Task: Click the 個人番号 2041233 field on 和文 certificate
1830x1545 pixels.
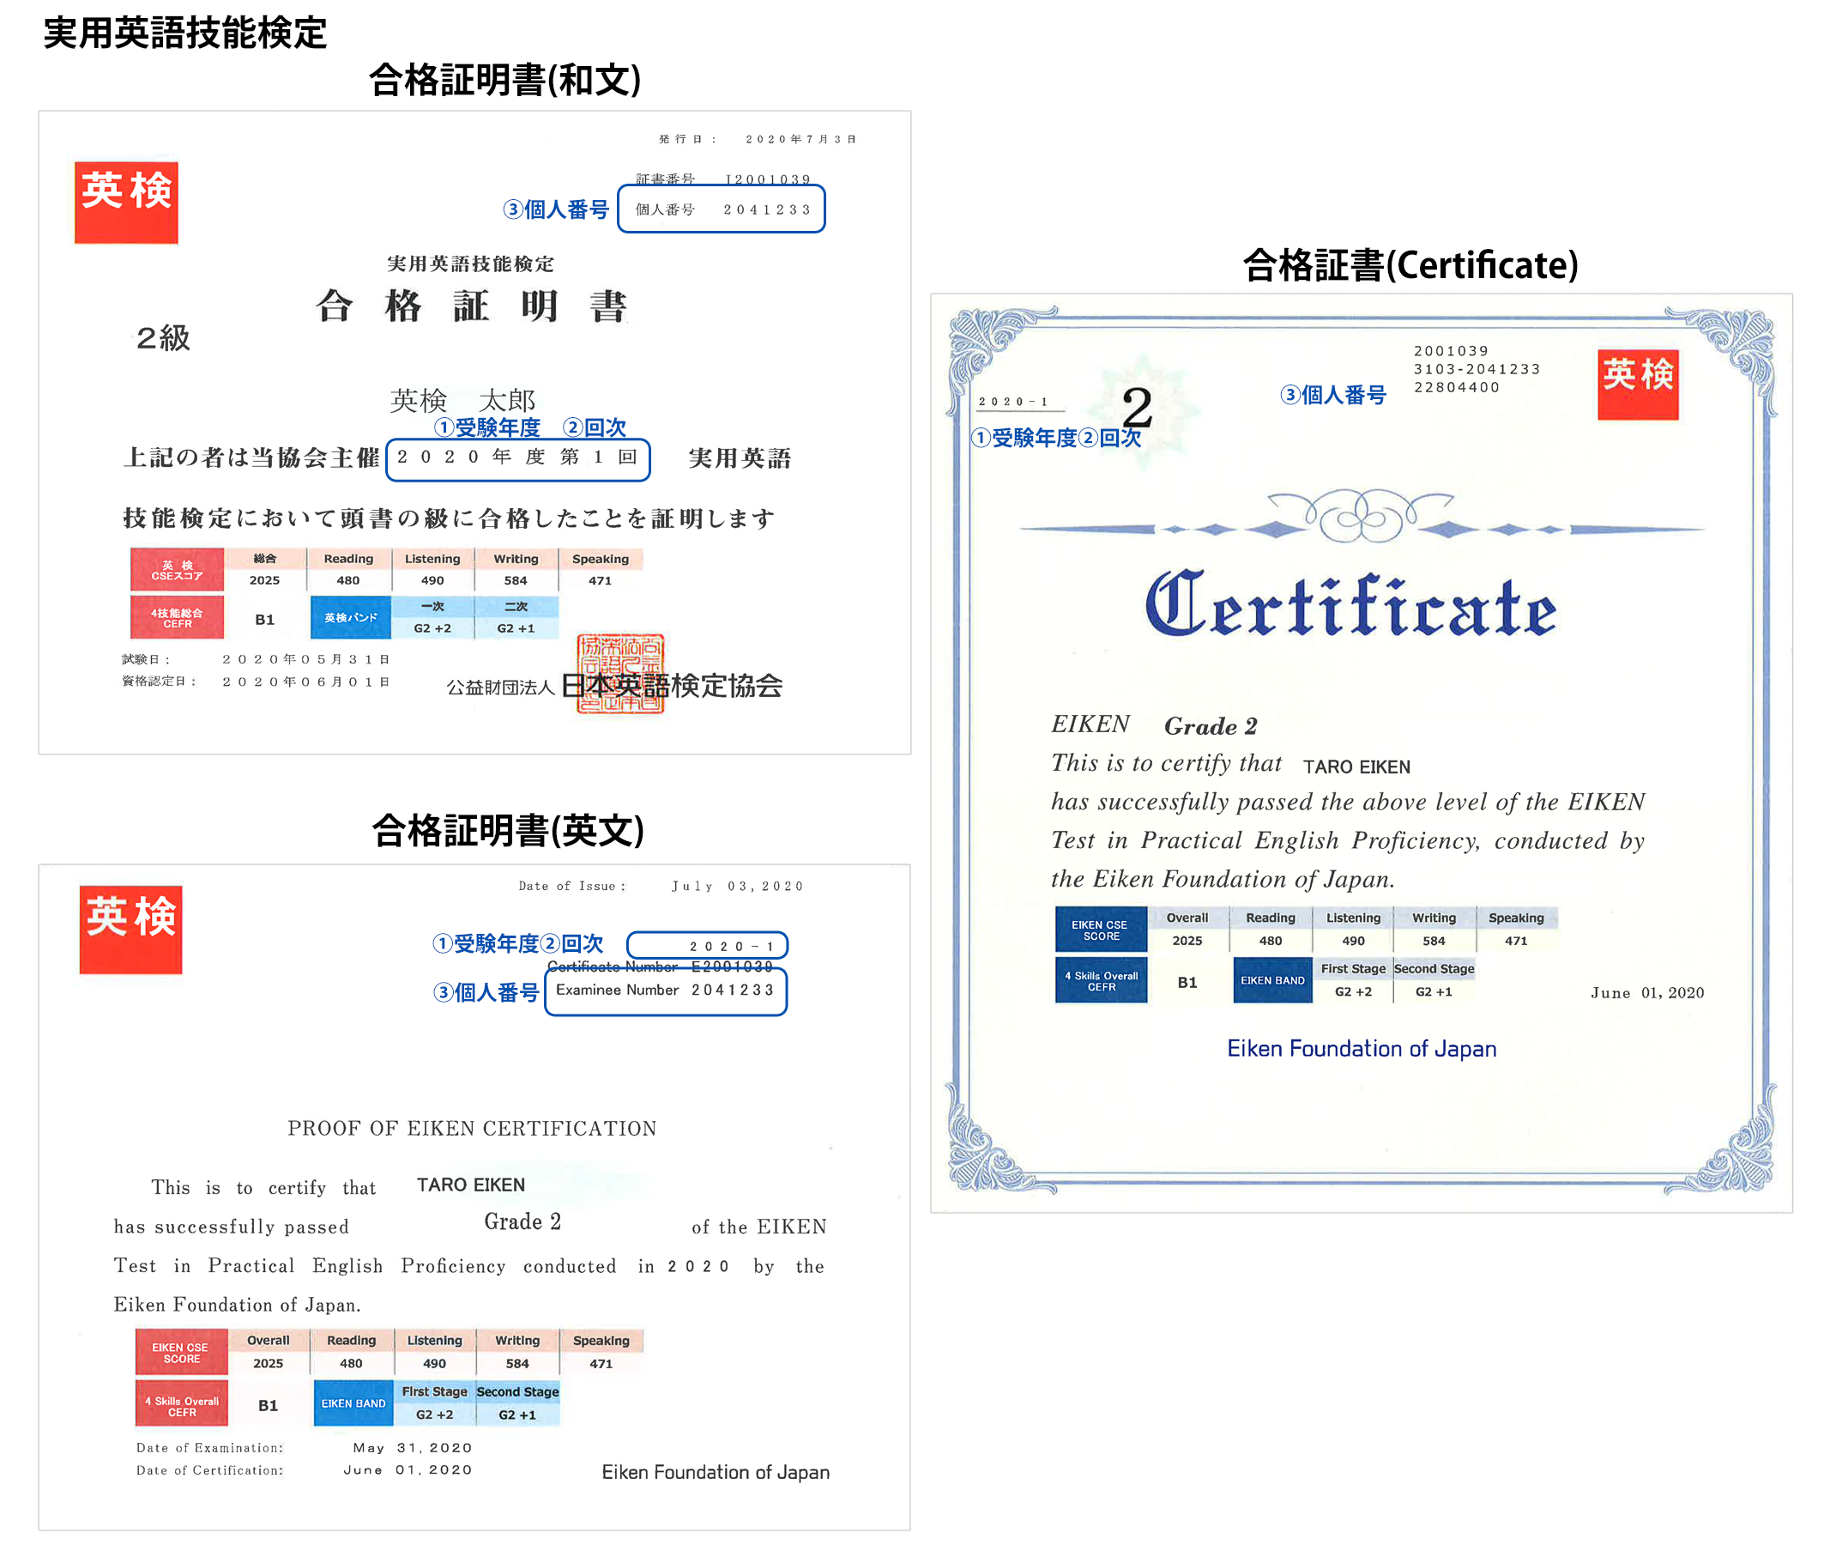Action: (x=722, y=209)
